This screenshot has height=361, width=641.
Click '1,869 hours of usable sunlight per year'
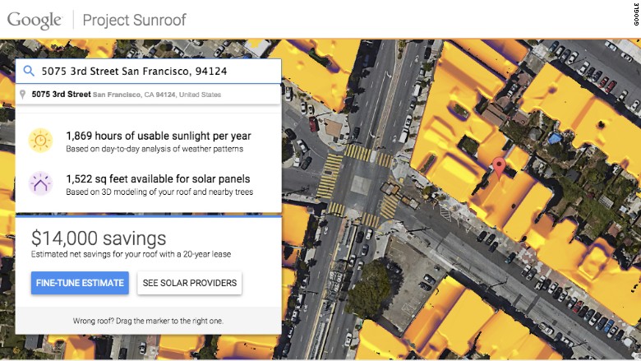tap(159, 136)
